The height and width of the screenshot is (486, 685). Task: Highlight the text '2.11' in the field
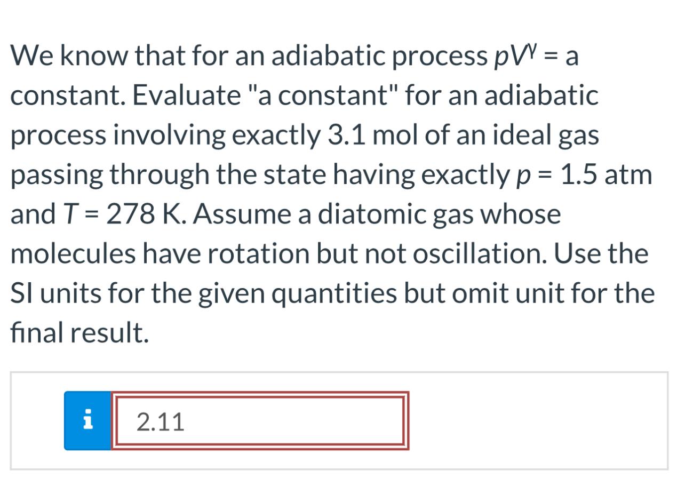point(160,421)
